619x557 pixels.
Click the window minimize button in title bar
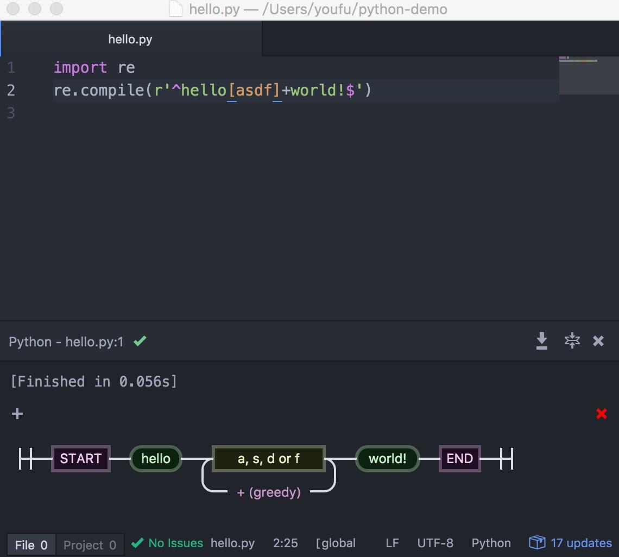(35, 8)
